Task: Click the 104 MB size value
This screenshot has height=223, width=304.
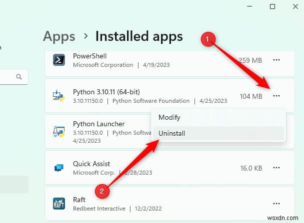Action: [x=251, y=96]
